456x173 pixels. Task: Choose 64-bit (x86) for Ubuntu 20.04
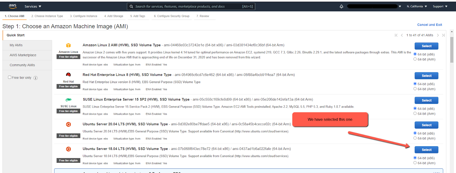point(415,133)
